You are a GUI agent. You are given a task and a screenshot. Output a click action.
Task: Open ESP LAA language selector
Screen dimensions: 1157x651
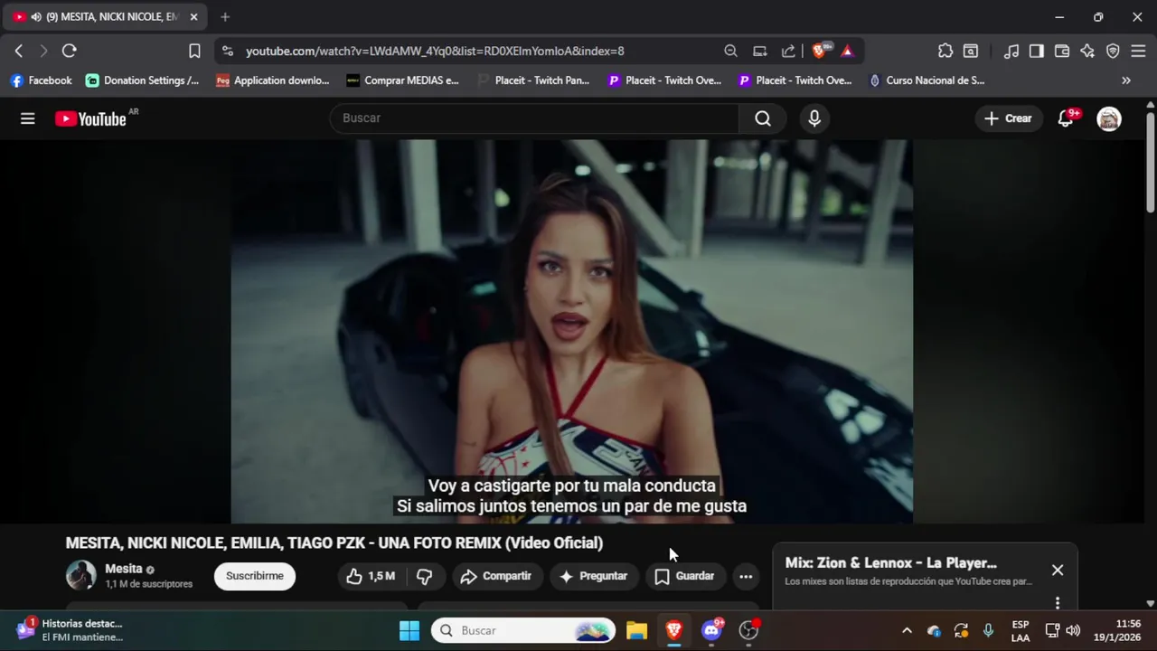point(1021,630)
